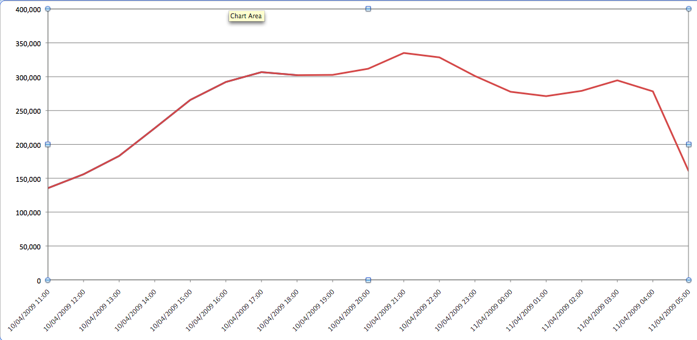
Task: Click the Chart Area tooltip
Action: point(246,16)
